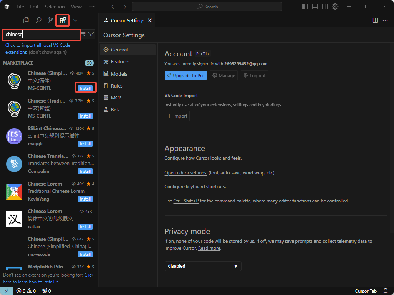
Task: Click the VS Code Import button
Action: click(177, 116)
